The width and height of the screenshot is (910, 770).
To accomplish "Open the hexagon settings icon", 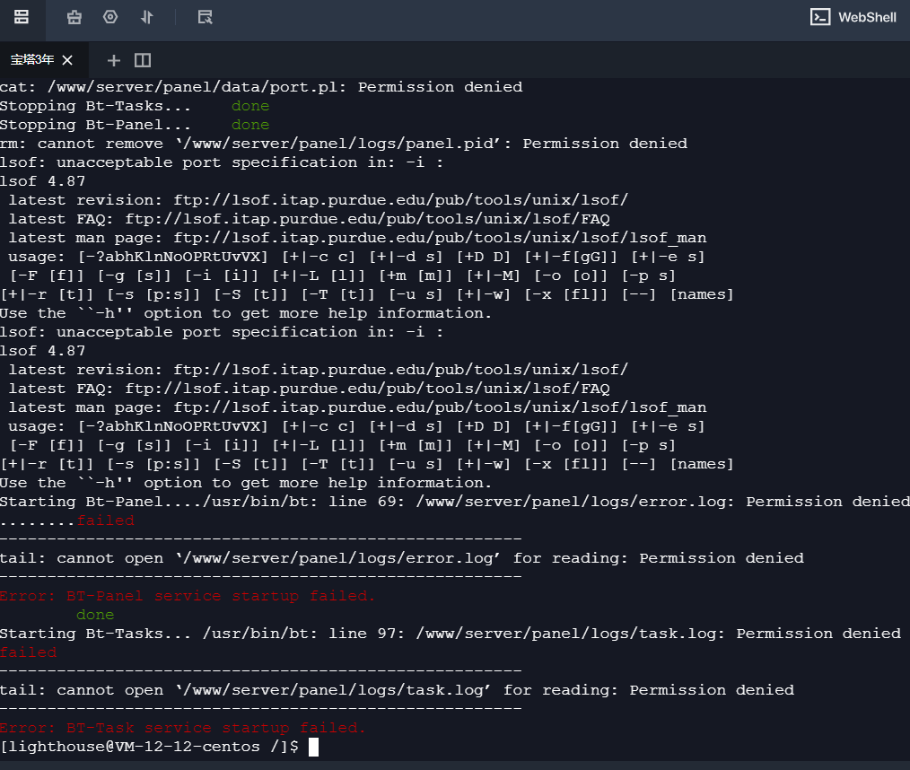I will (110, 17).
